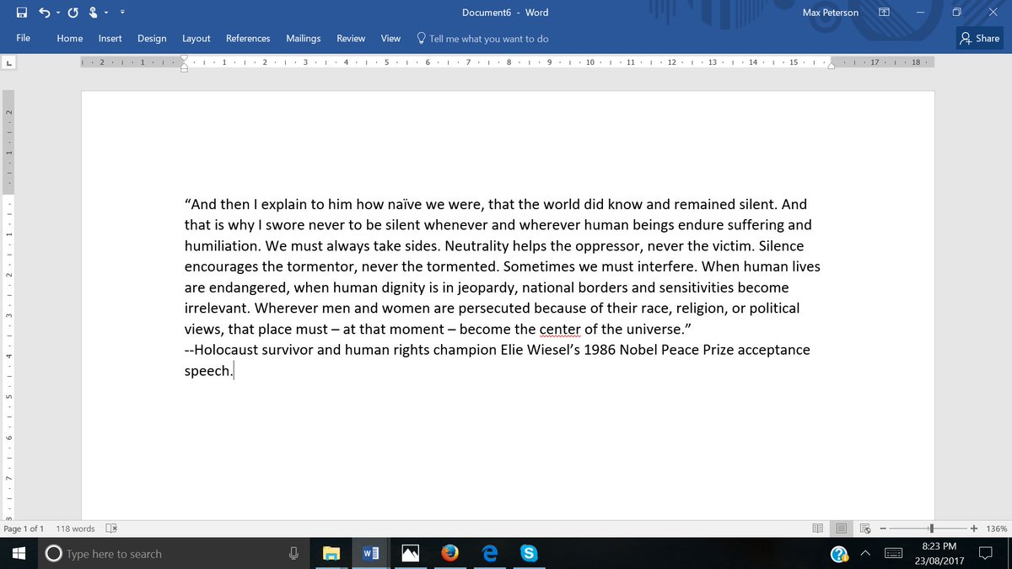The width and height of the screenshot is (1012, 569).
Task: Activate the Cortana microphone icon
Action: click(293, 554)
